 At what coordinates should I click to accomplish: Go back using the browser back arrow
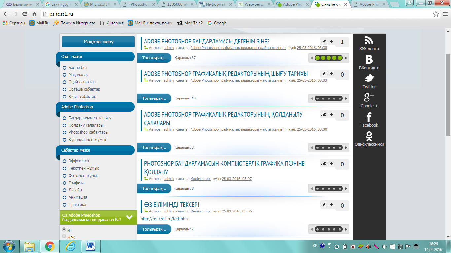pos(6,14)
